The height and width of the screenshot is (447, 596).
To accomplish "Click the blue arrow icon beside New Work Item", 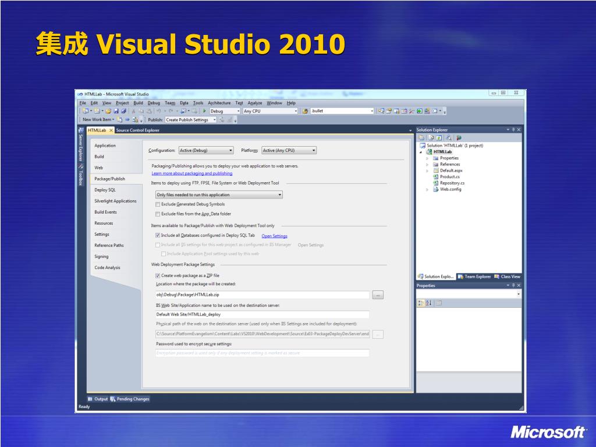I will 127,120.
